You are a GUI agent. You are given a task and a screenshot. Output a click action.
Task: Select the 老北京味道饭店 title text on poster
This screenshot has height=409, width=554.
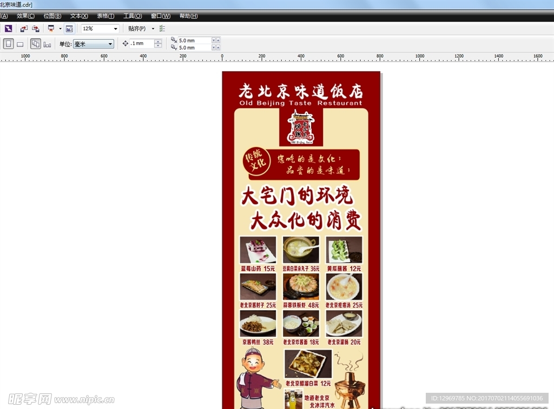tap(301, 91)
